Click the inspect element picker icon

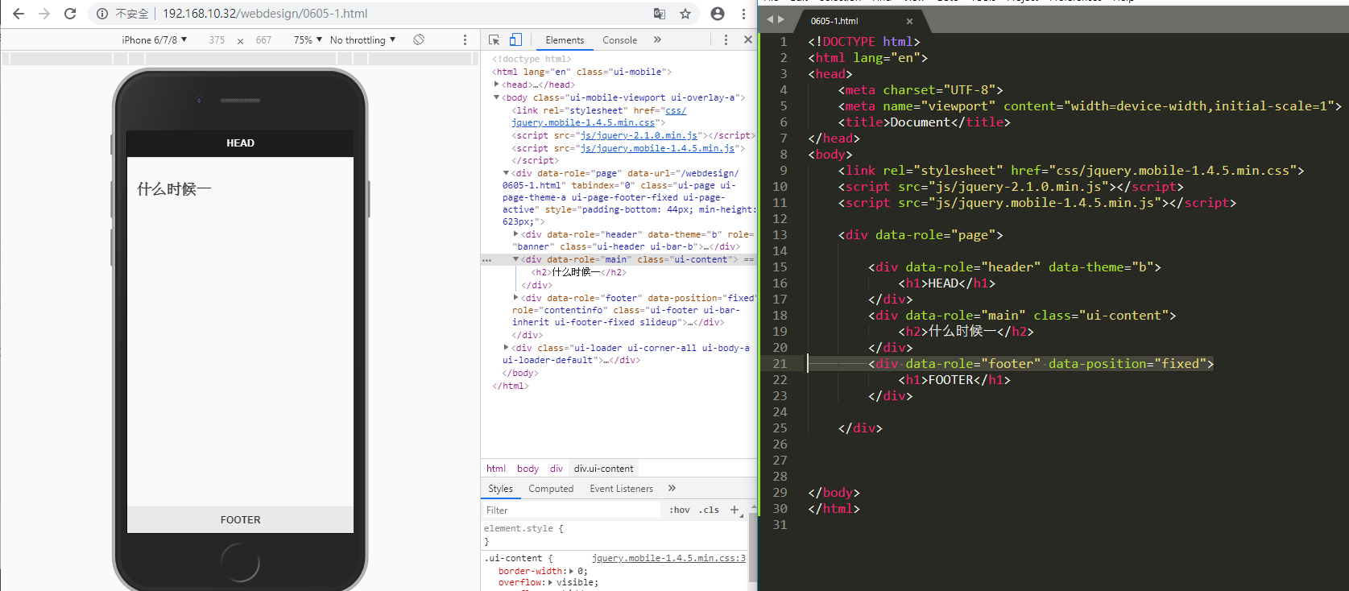point(494,39)
